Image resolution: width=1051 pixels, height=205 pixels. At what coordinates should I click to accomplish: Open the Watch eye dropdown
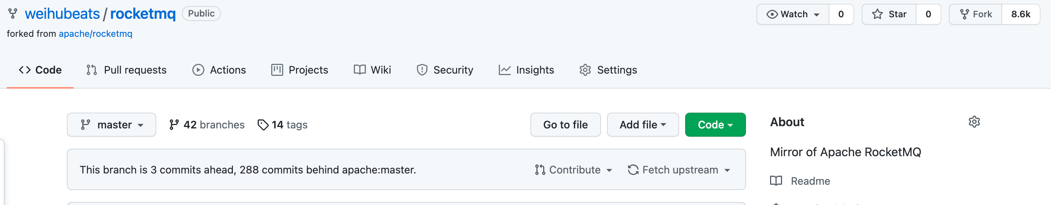[x=793, y=14]
